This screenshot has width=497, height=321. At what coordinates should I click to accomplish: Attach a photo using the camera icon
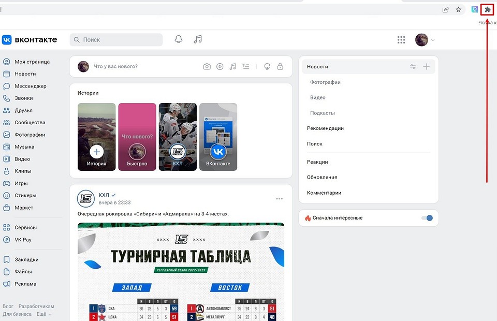207,67
